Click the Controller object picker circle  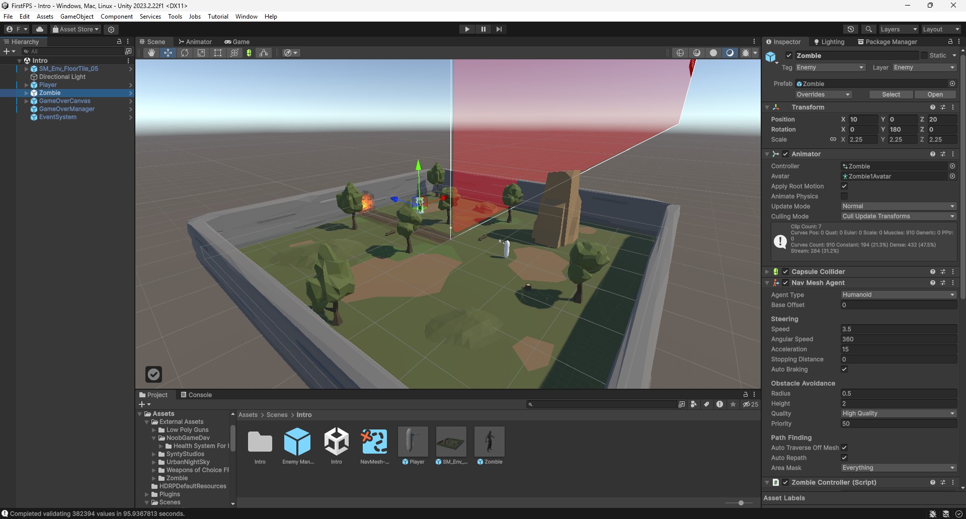(952, 166)
